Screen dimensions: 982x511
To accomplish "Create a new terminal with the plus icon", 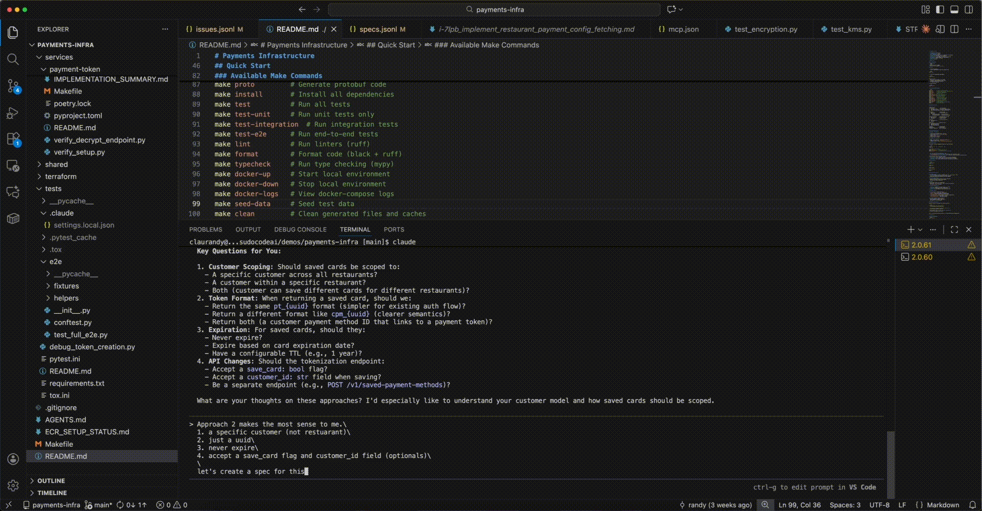I will pyautogui.click(x=910, y=229).
